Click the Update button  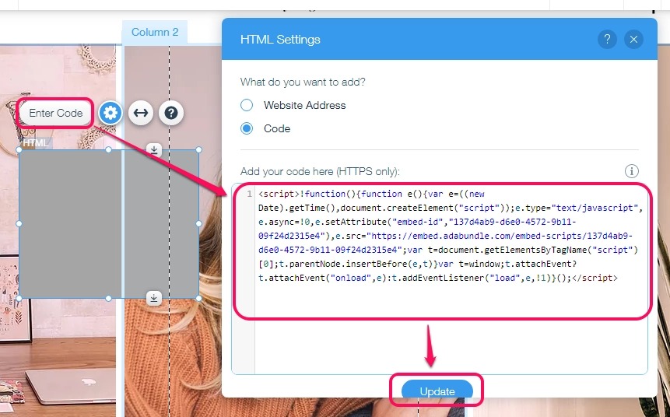437,391
